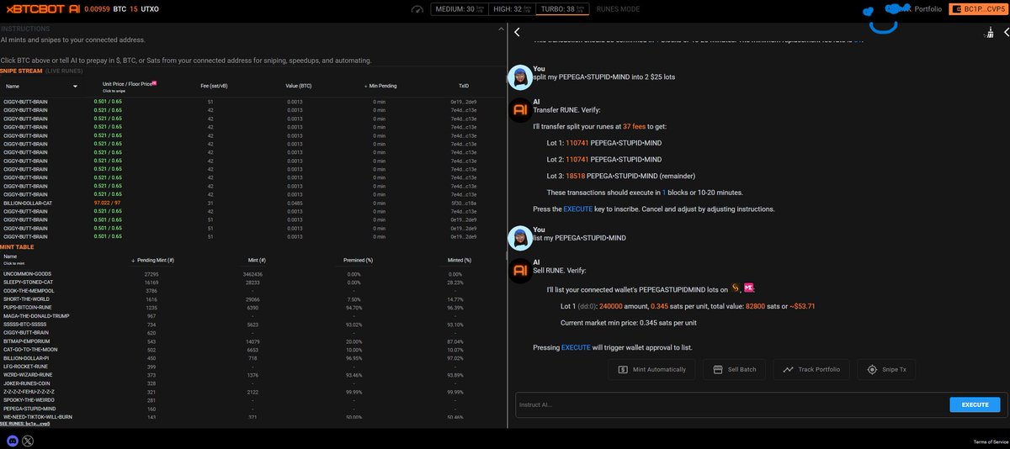Open the Name column dropdown in Snipe Stream
The image size is (1010, 449).
pyautogui.click(x=75, y=87)
